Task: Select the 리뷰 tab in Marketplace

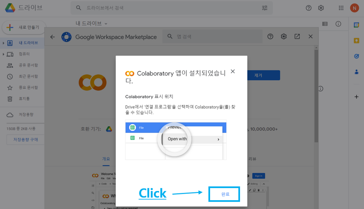Action: pyautogui.click(x=253, y=159)
